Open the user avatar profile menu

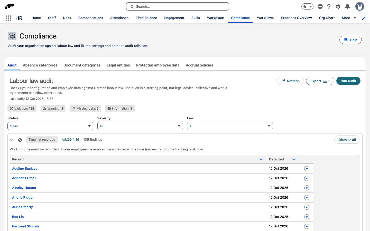coord(360,6)
